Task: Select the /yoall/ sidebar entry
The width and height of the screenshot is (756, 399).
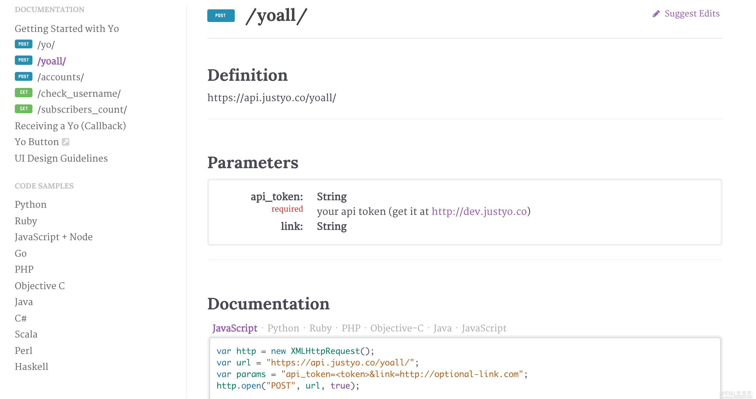Action: (x=52, y=61)
